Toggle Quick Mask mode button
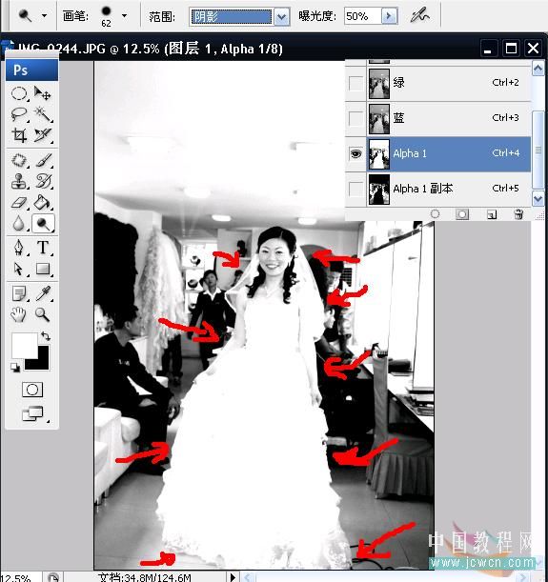 click(x=32, y=390)
